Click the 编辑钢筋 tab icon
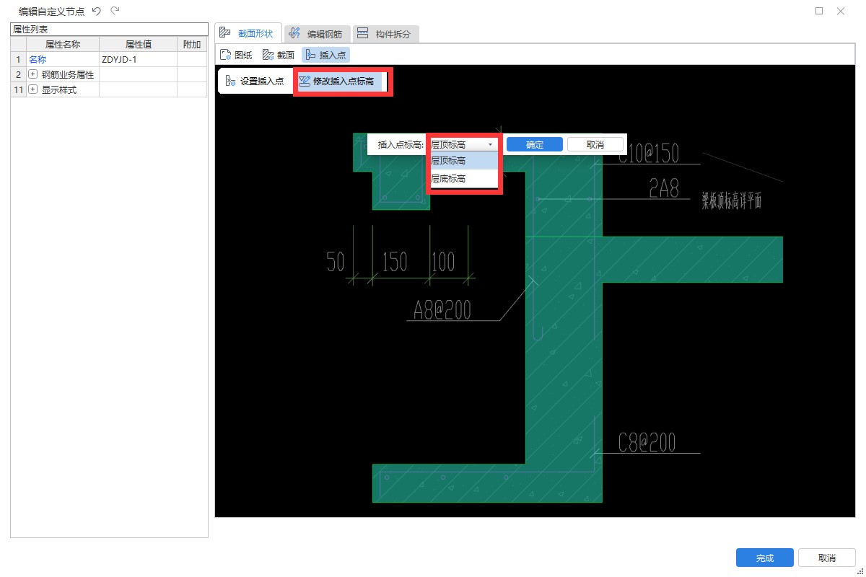This screenshot has height=577, width=866. tap(294, 33)
